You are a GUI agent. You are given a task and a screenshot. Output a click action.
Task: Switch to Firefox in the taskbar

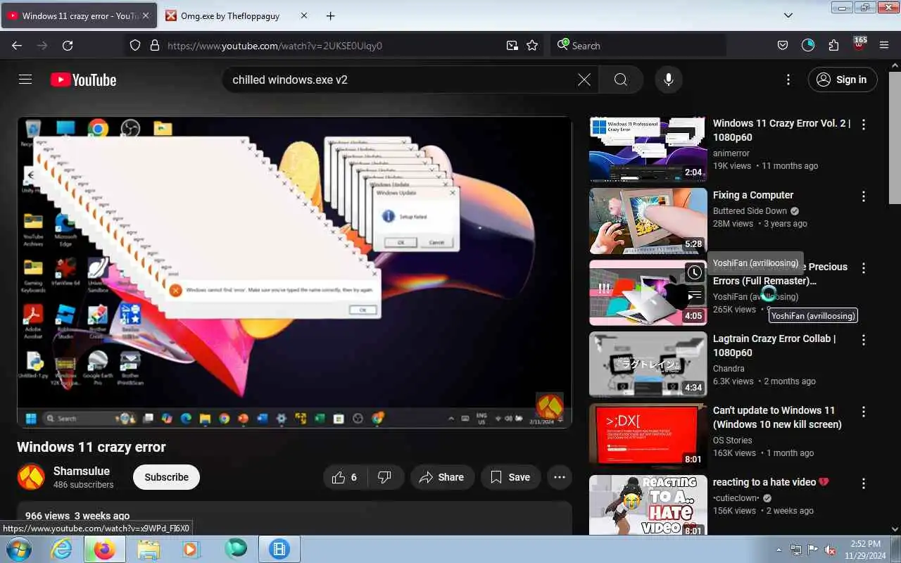click(104, 549)
